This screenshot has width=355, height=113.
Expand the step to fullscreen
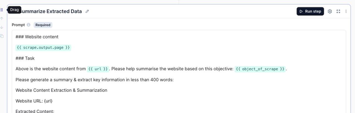[338, 11]
